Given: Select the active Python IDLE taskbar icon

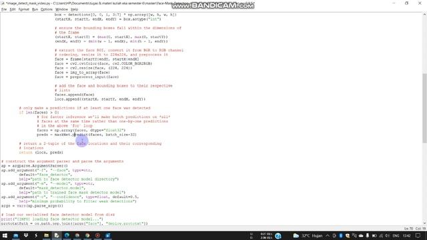Looking at the screenshot, I should 57,235.
